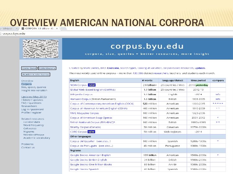Viewport: 233px width, 174px height.
Task: Open Updates (May 2016) link
Action: (x=34, y=97)
